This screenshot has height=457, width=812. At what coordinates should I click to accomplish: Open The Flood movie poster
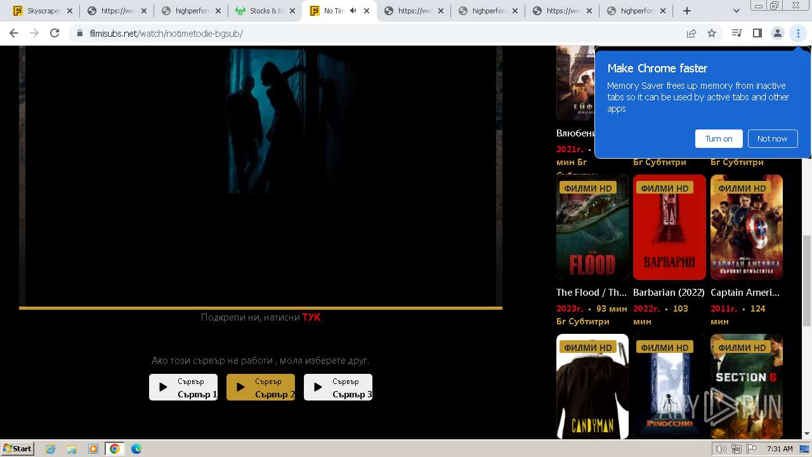coord(593,227)
